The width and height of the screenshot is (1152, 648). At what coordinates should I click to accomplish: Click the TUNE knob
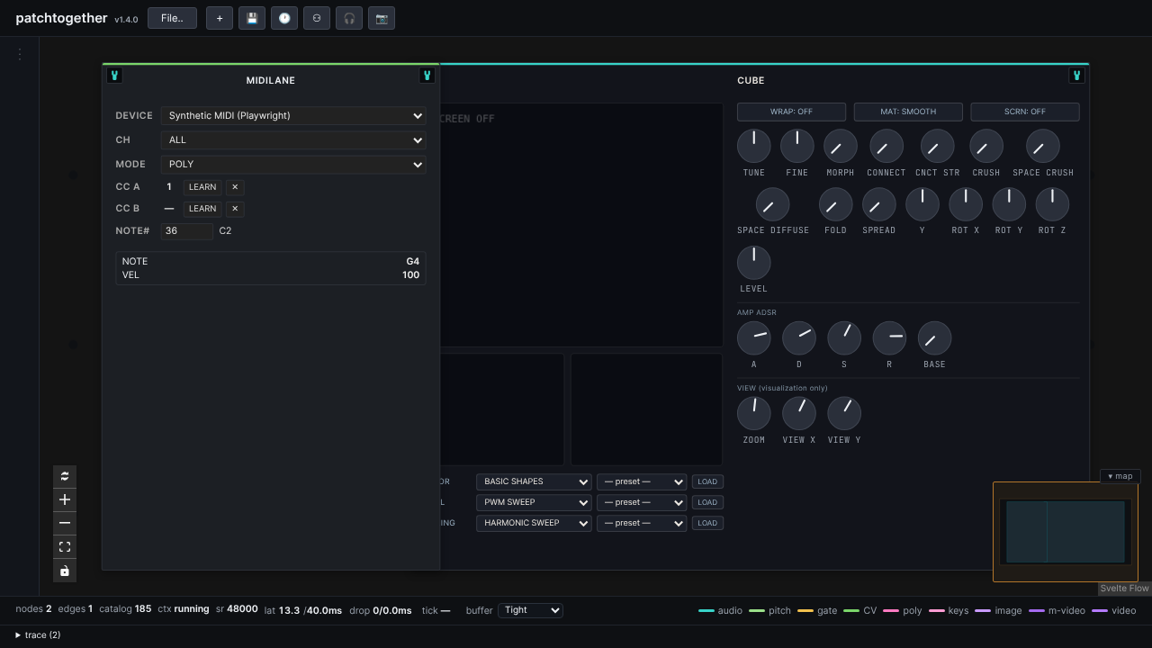pyautogui.click(x=754, y=146)
